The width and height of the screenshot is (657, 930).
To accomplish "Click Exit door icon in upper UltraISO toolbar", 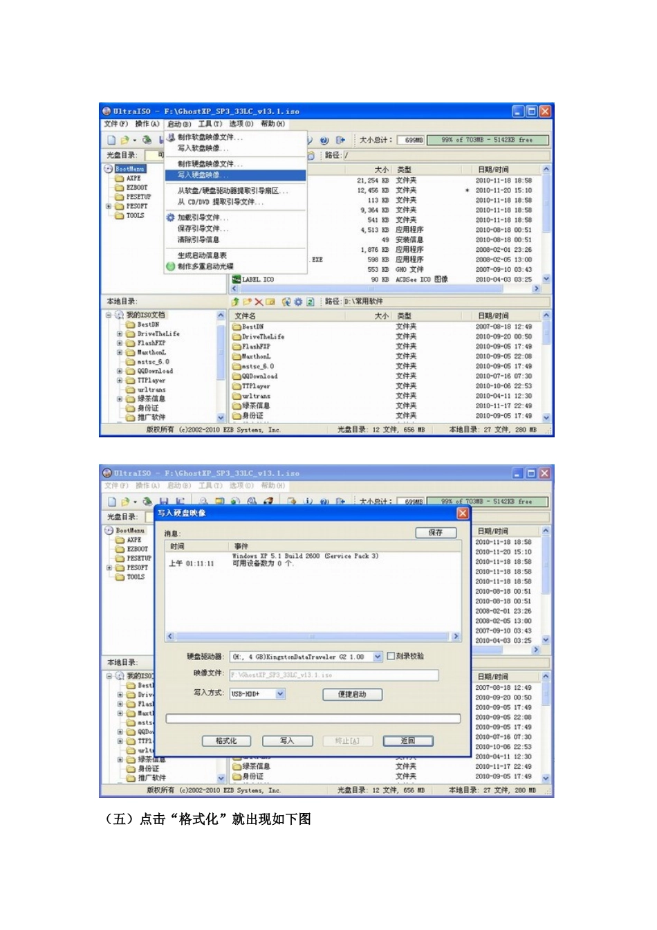I will [x=340, y=140].
